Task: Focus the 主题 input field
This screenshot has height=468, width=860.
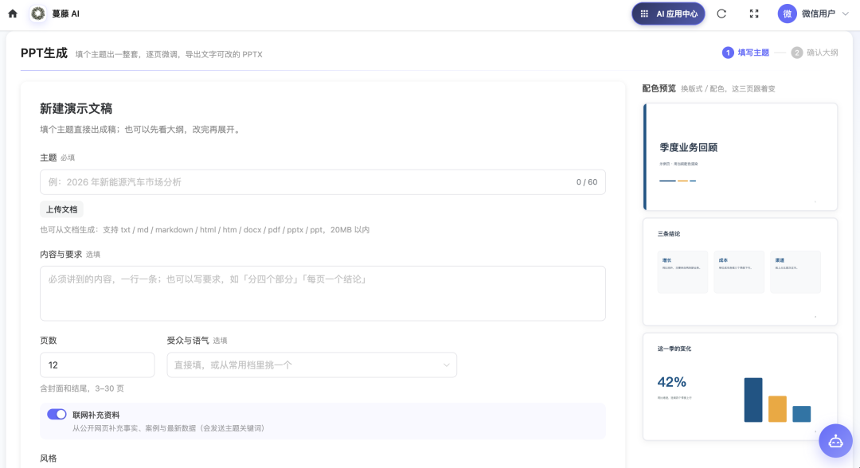Action: (322, 182)
